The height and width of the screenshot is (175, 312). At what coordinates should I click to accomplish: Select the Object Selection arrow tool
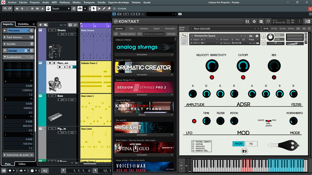(x=94, y=9)
